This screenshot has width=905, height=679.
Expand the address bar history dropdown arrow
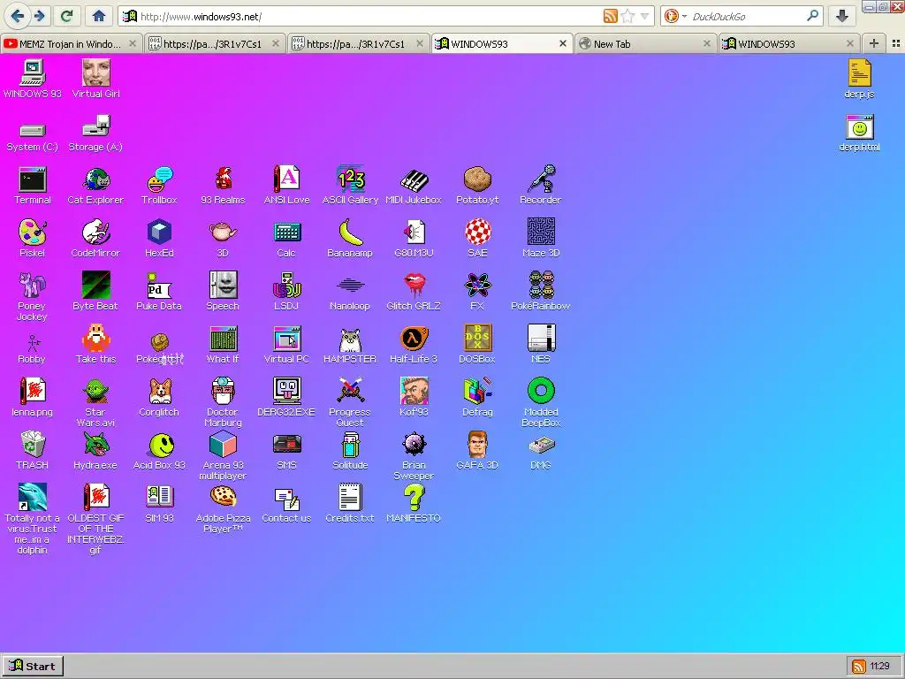click(644, 16)
